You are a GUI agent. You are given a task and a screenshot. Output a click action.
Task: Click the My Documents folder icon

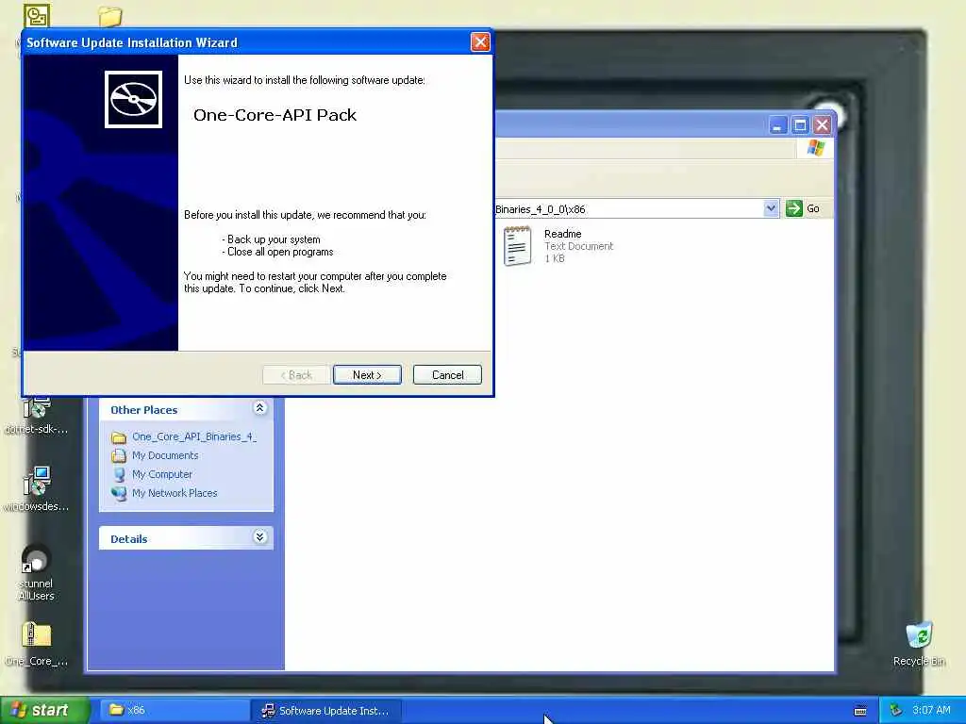[x=119, y=455]
